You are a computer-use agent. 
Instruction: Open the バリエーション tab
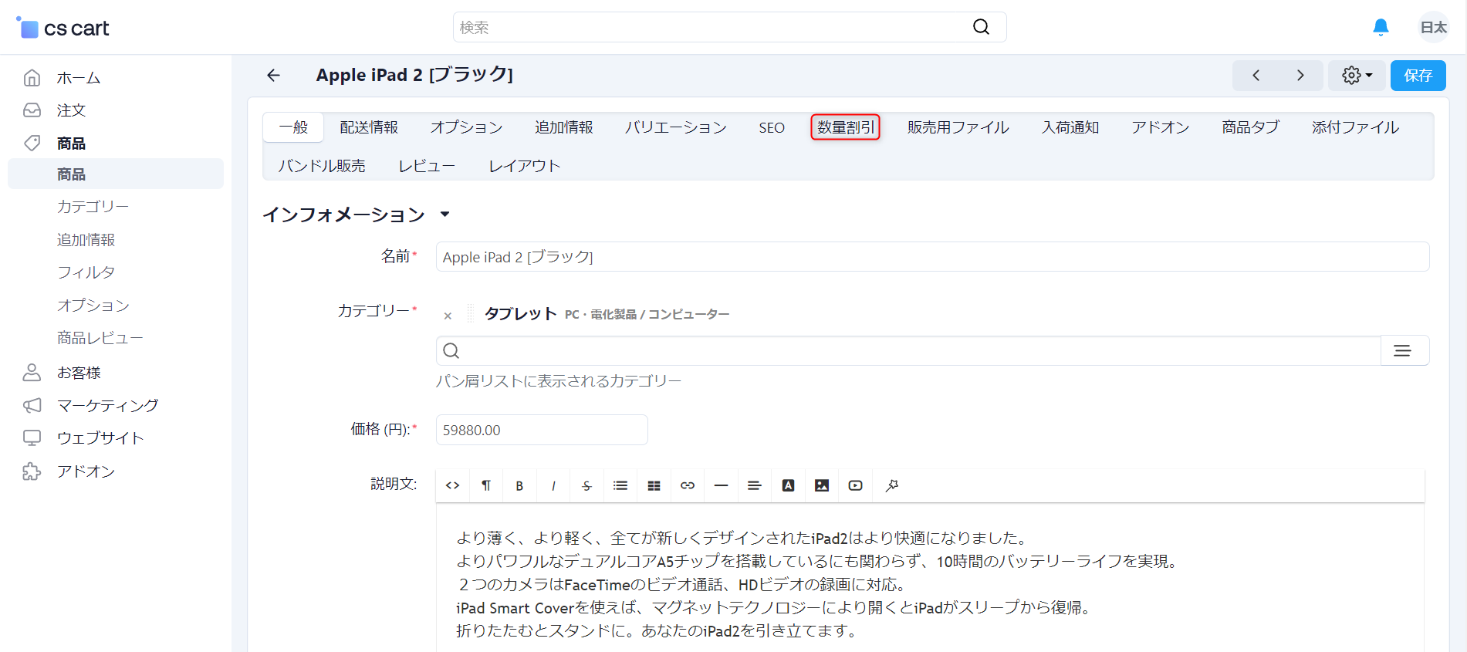[676, 127]
